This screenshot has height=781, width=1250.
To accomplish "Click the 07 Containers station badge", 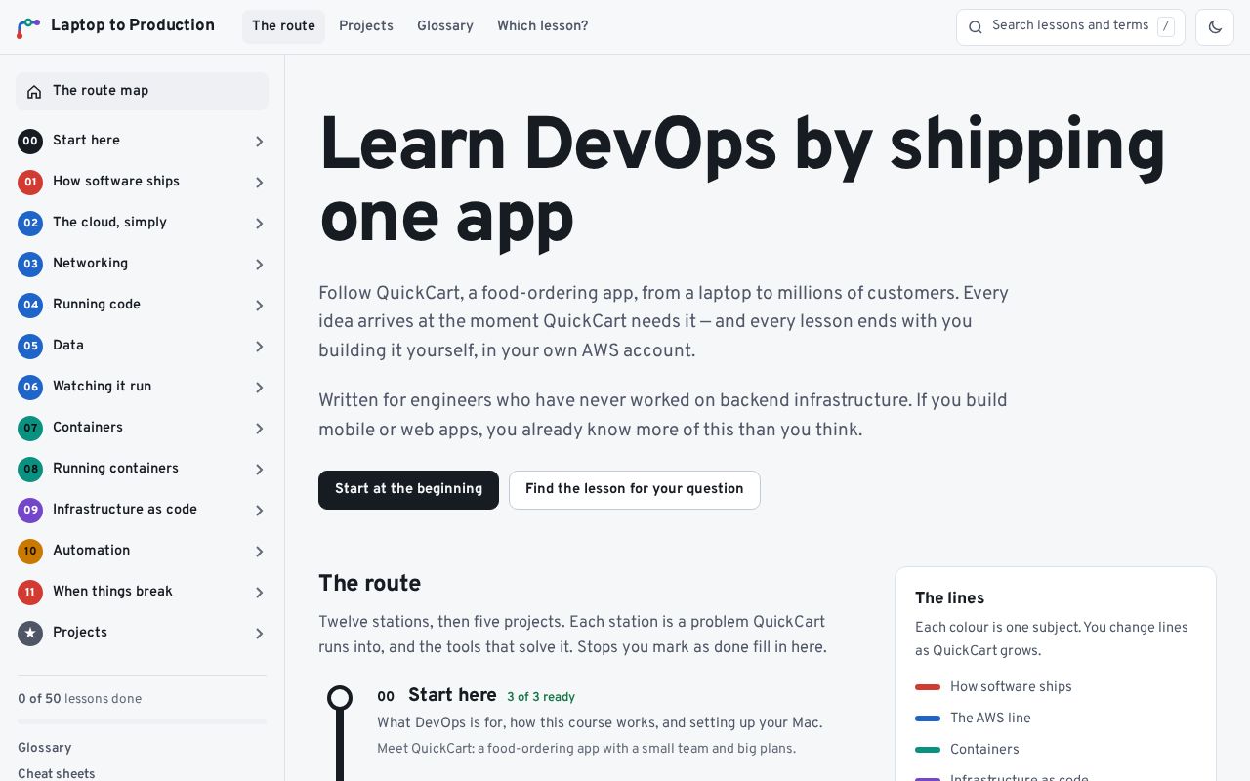I will pyautogui.click(x=30, y=429).
